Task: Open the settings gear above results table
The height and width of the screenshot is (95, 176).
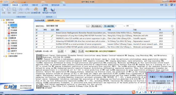Action: coord(172,26)
